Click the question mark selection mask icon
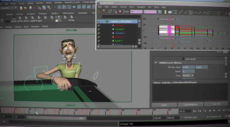Image resolution: width=230 pixels, height=127 pixels. click(94, 6)
